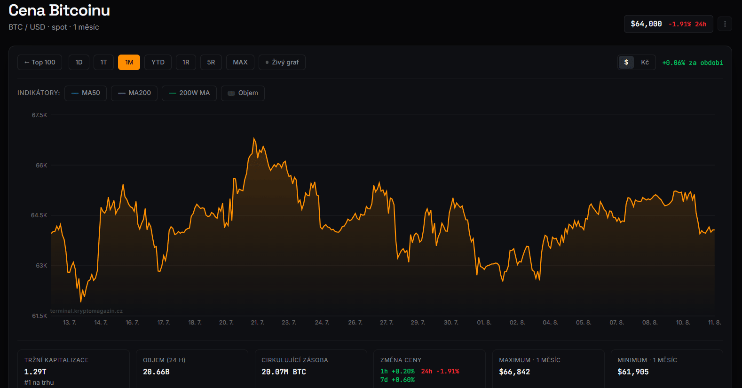742x388 pixels.
Task: Click the #1 na trhu rank text
Action: tap(39, 382)
